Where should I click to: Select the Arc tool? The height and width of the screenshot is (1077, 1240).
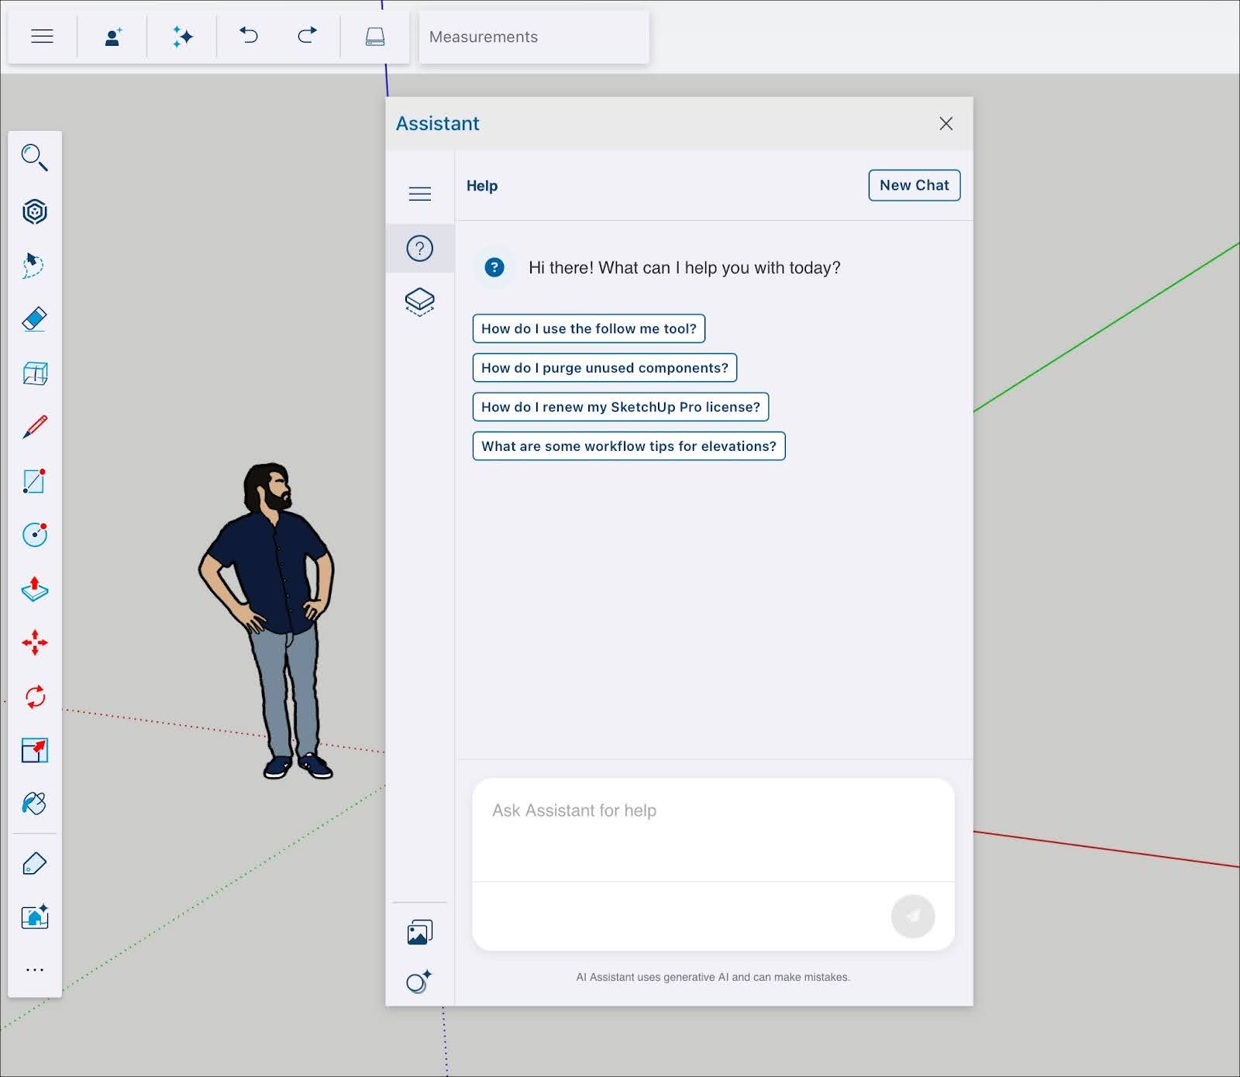(35, 535)
